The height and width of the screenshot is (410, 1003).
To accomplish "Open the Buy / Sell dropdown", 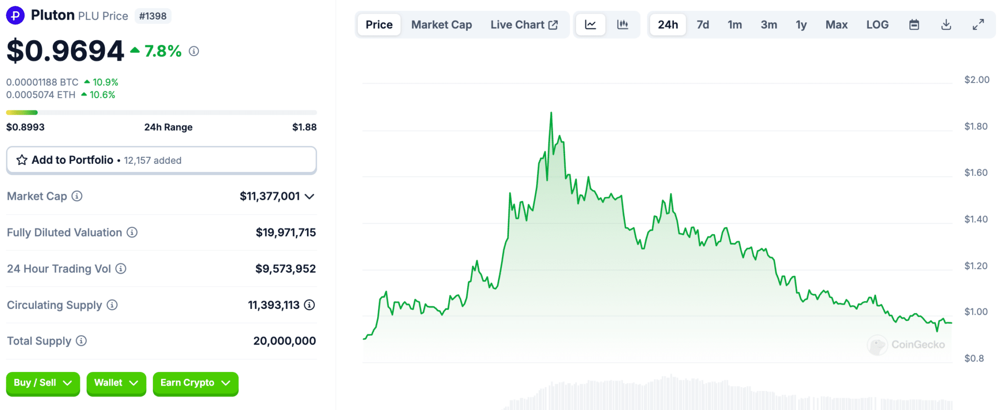I will pyautogui.click(x=43, y=383).
